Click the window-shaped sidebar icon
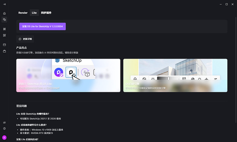237x142 pixels. click(x=4, y=45)
